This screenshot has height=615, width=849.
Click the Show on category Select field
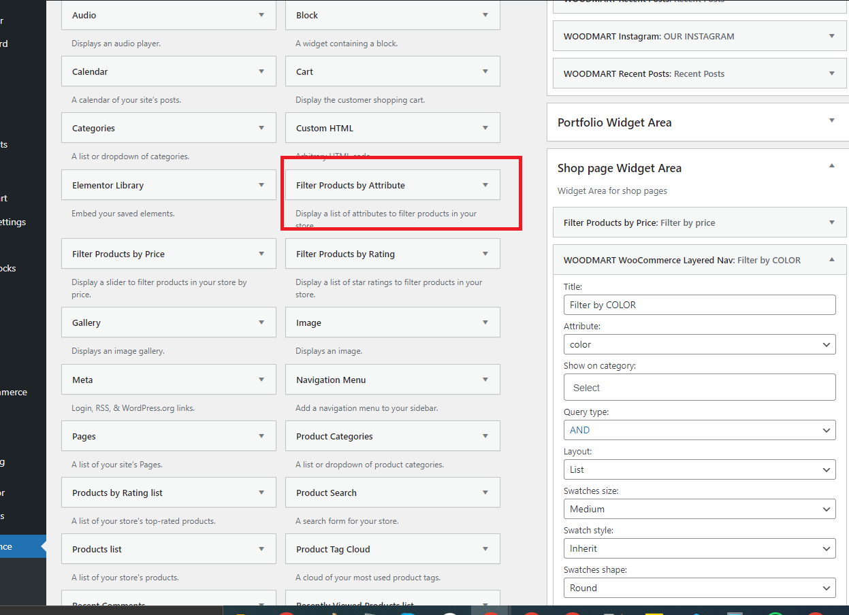tap(699, 387)
